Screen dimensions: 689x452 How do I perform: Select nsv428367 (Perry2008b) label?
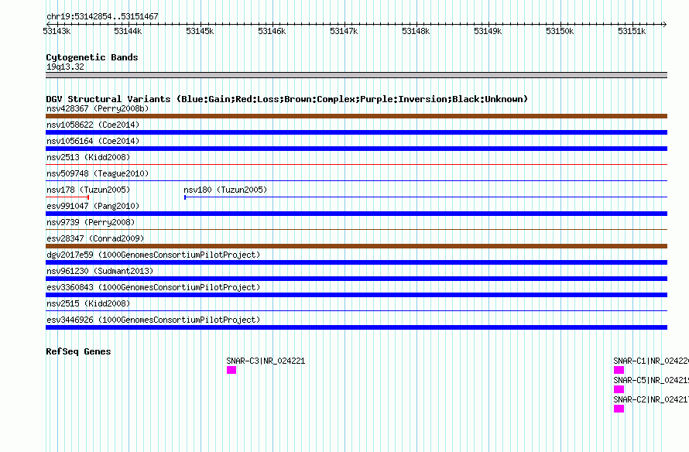tap(98, 108)
